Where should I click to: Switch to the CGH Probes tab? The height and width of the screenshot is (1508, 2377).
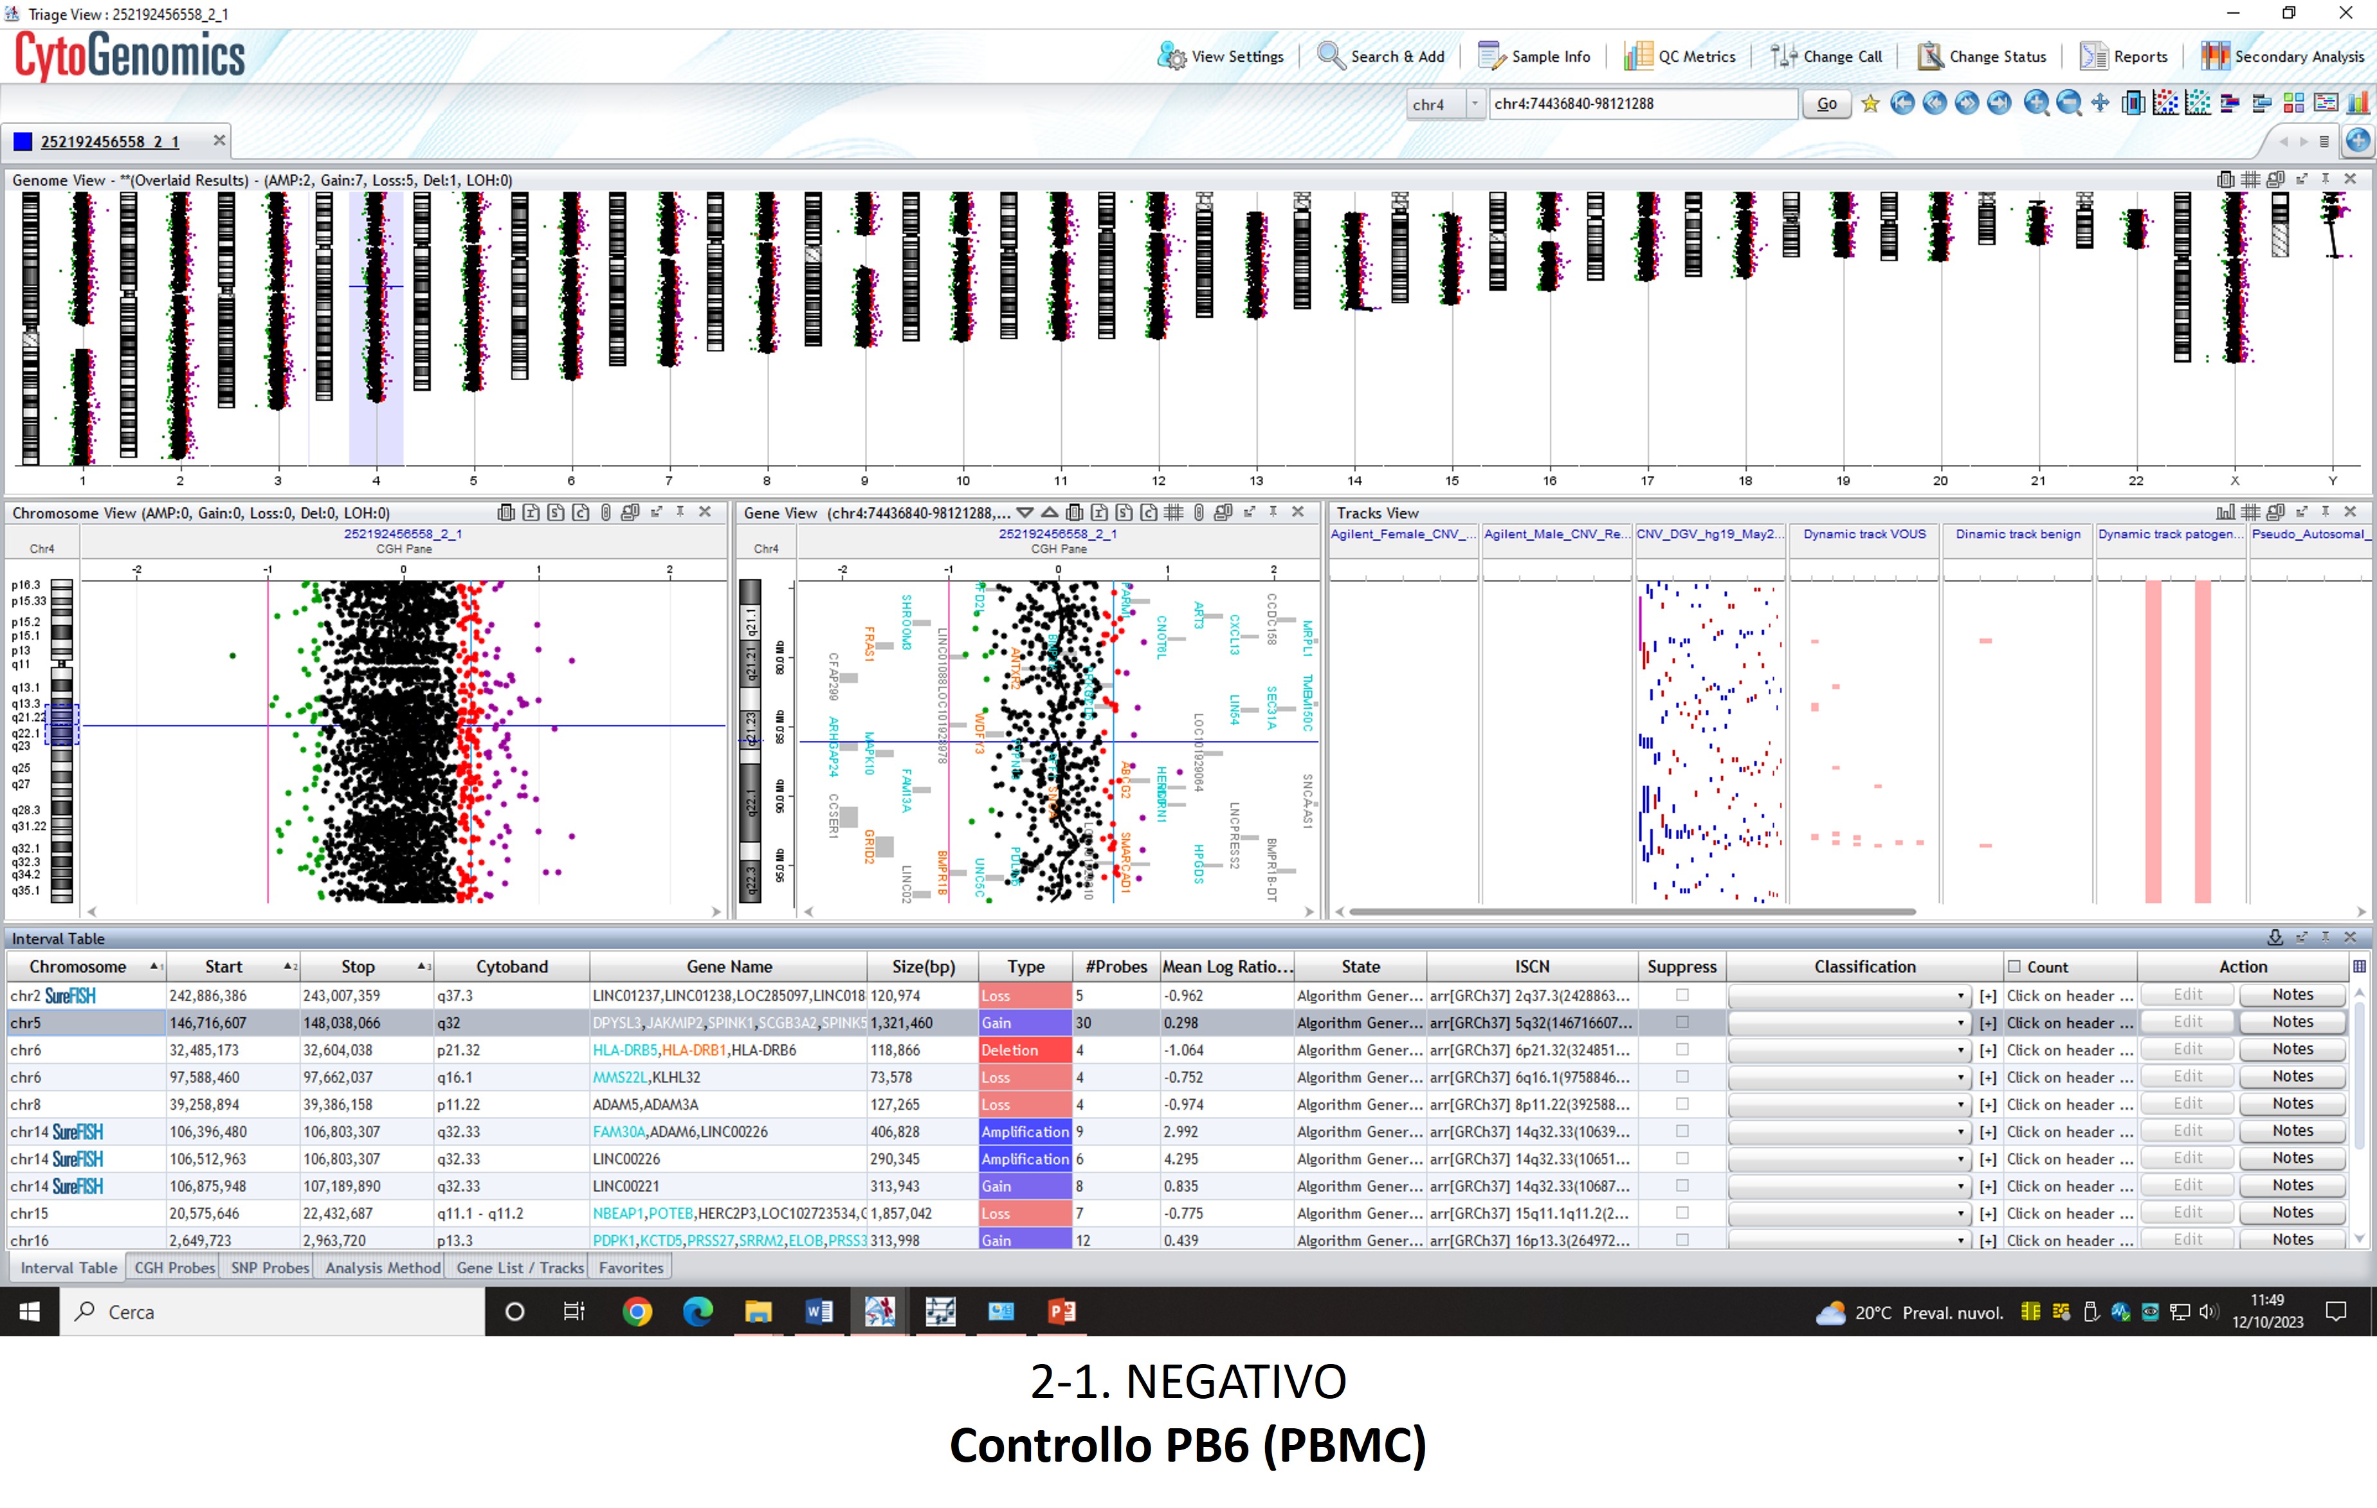click(175, 1267)
